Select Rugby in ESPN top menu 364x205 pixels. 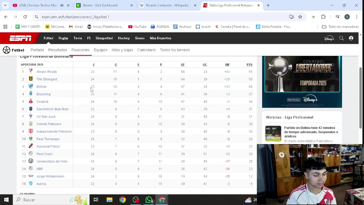click(x=63, y=38)
